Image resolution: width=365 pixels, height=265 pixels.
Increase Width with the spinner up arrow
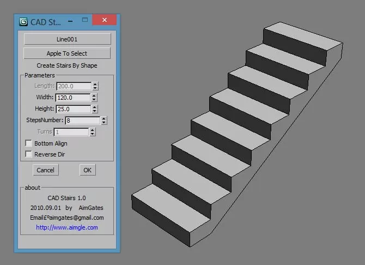pos(94,95)
